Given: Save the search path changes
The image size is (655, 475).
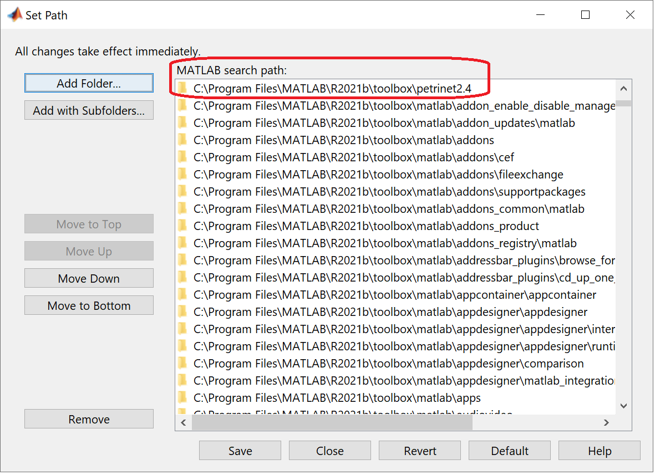Looking at the screenshot, I should [x=240, y=451].
